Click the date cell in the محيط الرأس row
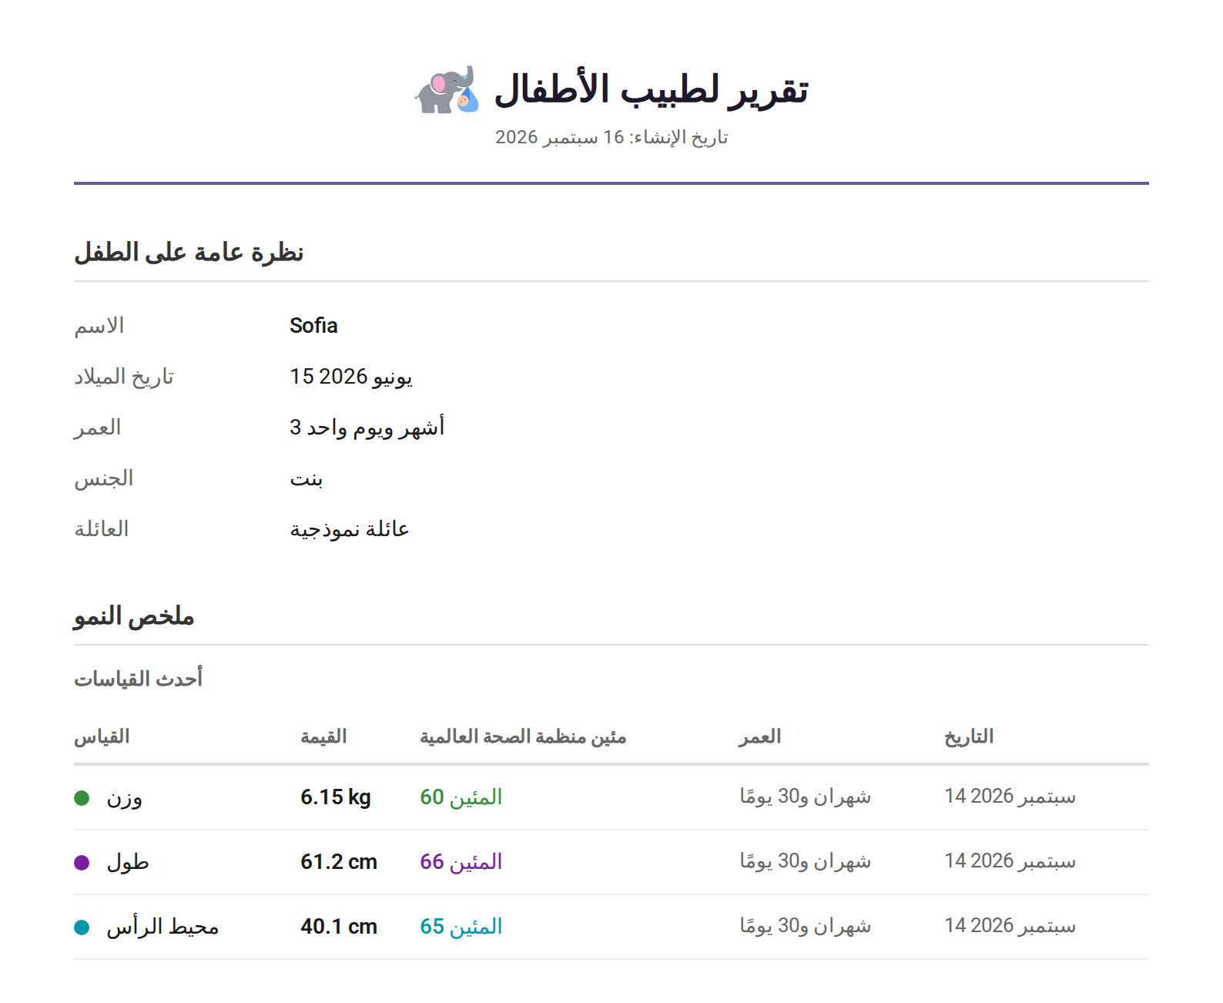 tap(1010, 926)
